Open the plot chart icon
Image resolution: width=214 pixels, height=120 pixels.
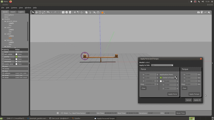pos(205,12)
